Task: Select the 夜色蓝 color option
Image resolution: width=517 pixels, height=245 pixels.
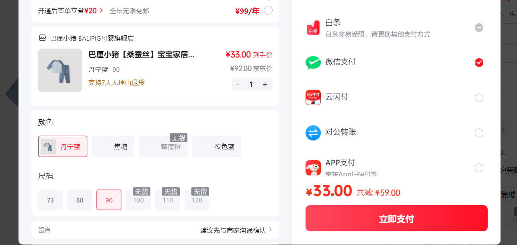Action: tap(217, 147)
